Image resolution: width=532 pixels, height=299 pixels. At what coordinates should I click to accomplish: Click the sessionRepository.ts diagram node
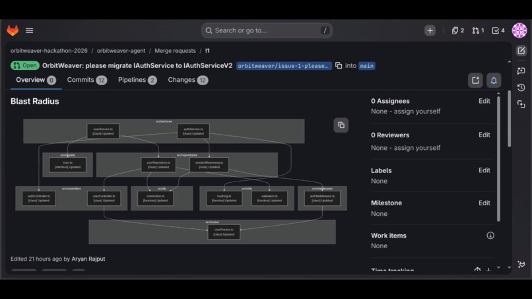pos(209,165)
